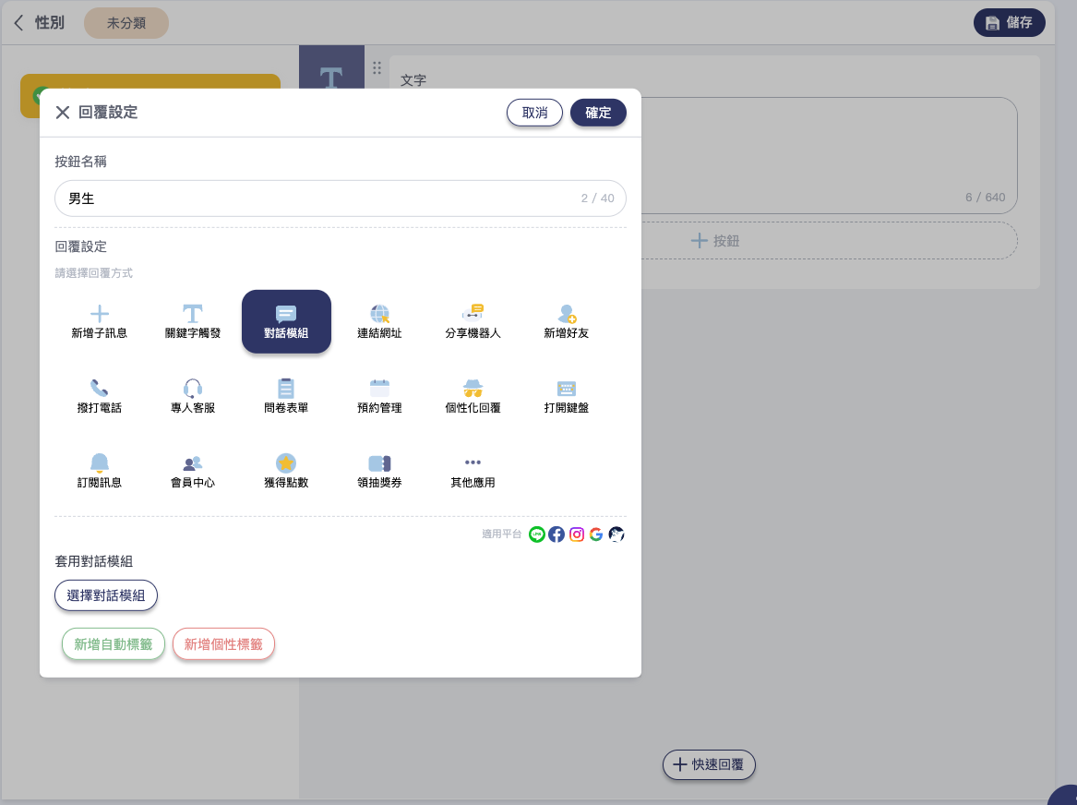This screenshot has height=805, width=1077.
Task: Pick the 預約管理 calendar icon
Action: pos(379,389)
